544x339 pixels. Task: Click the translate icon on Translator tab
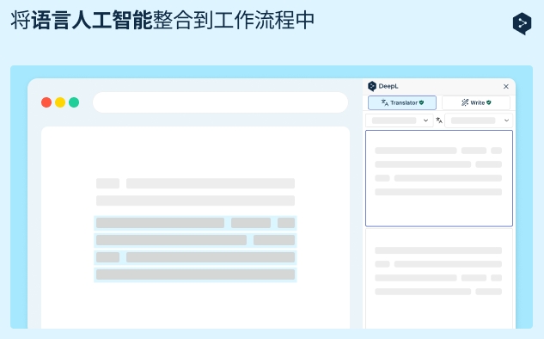point(385,102)
